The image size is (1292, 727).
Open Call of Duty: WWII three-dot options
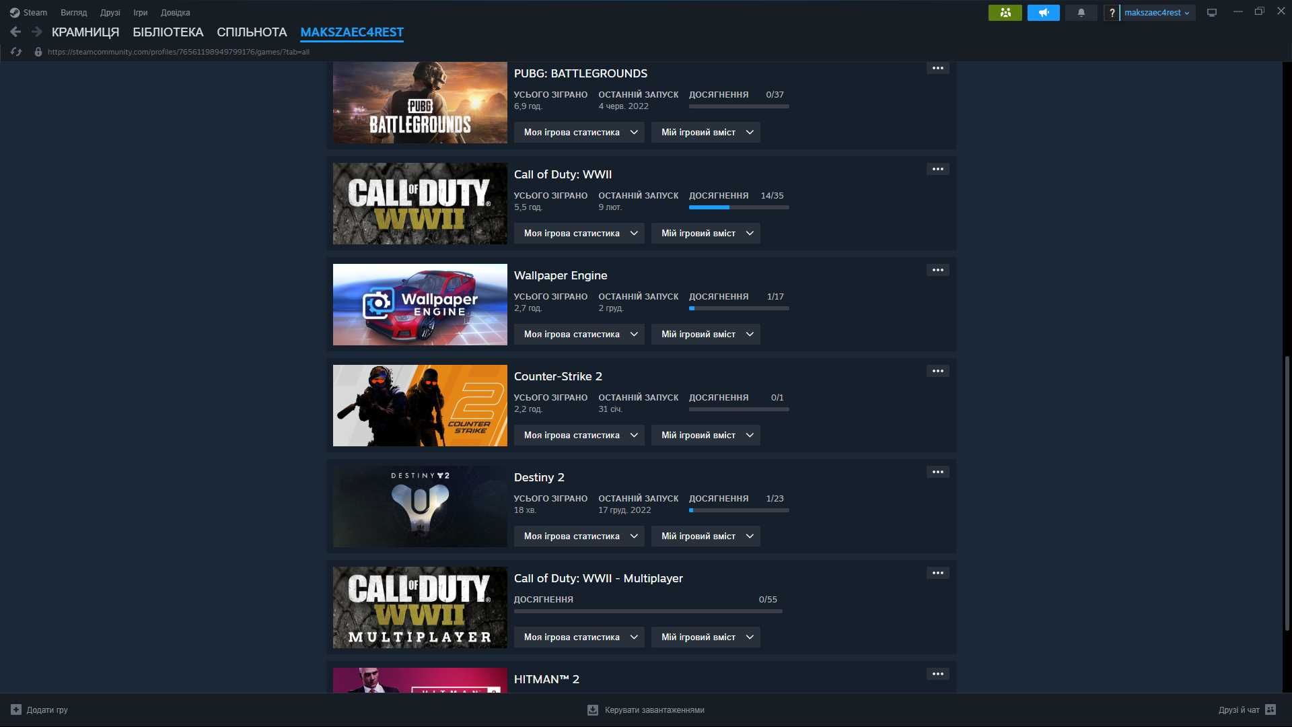coord(938,169)
